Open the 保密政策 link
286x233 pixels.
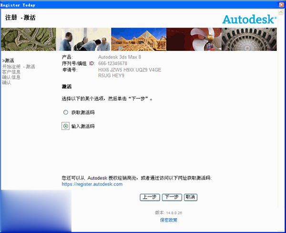[x=169, y=220]
